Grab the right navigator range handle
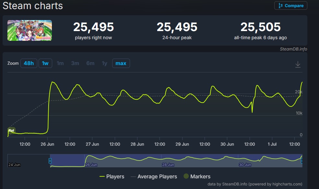Image resolution: width=319 pixels, height=189 pixels. (x=302, y=161)
